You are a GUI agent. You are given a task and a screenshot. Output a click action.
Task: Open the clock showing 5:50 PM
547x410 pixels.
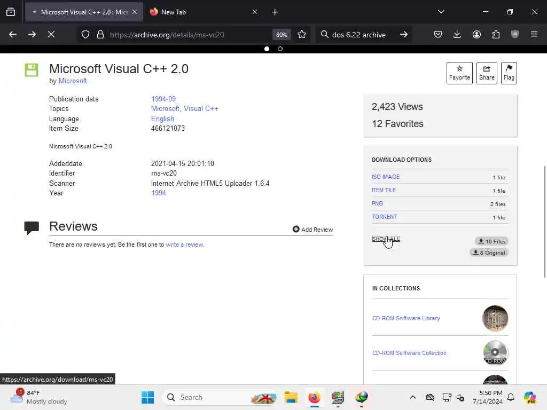pyautogui.click(x=488, y=397)
